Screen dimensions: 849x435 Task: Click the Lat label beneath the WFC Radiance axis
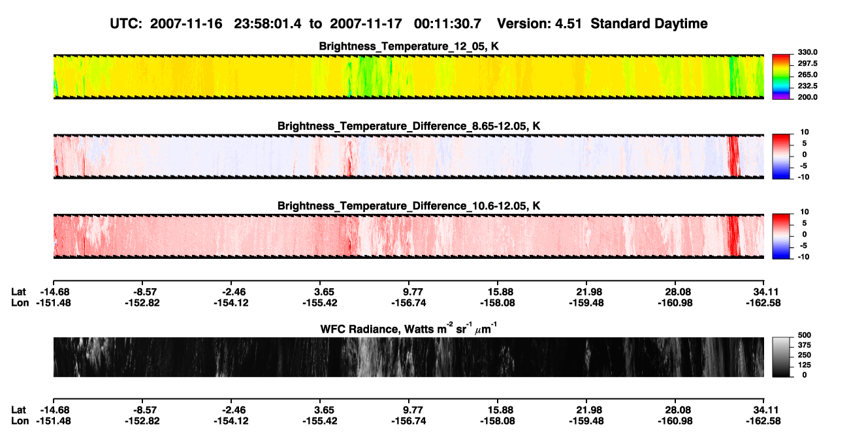click(18, 410)
